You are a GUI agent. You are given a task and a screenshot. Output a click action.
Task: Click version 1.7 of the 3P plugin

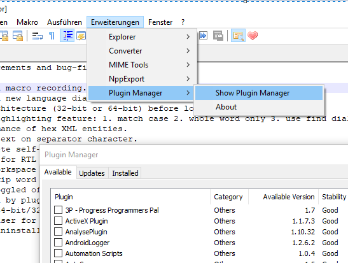pyautogui.click(x=310, y=210)
